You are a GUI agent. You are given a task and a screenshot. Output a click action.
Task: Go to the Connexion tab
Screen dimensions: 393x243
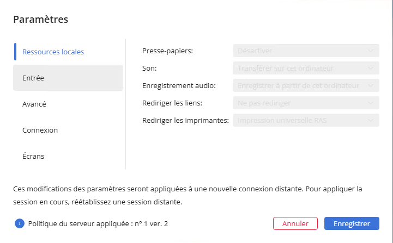(40, 130)
